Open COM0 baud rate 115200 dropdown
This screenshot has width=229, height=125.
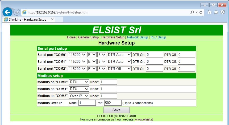(77, 55)
